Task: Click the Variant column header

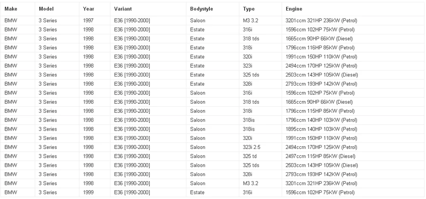Action: pos(123,9)
